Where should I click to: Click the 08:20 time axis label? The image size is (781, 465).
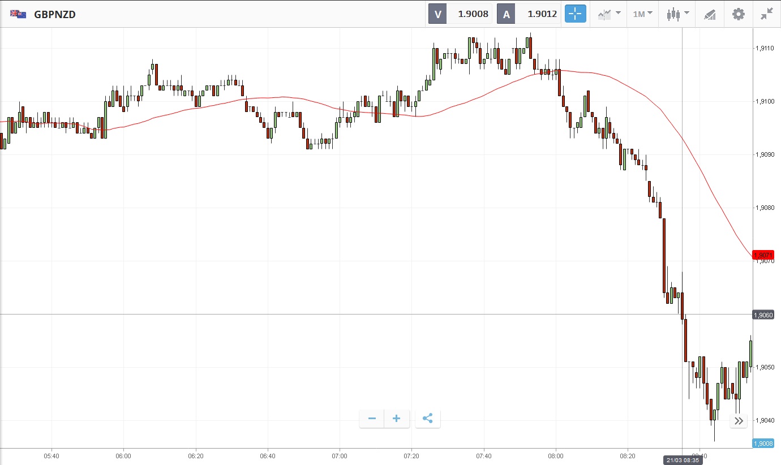coord(628,456)
